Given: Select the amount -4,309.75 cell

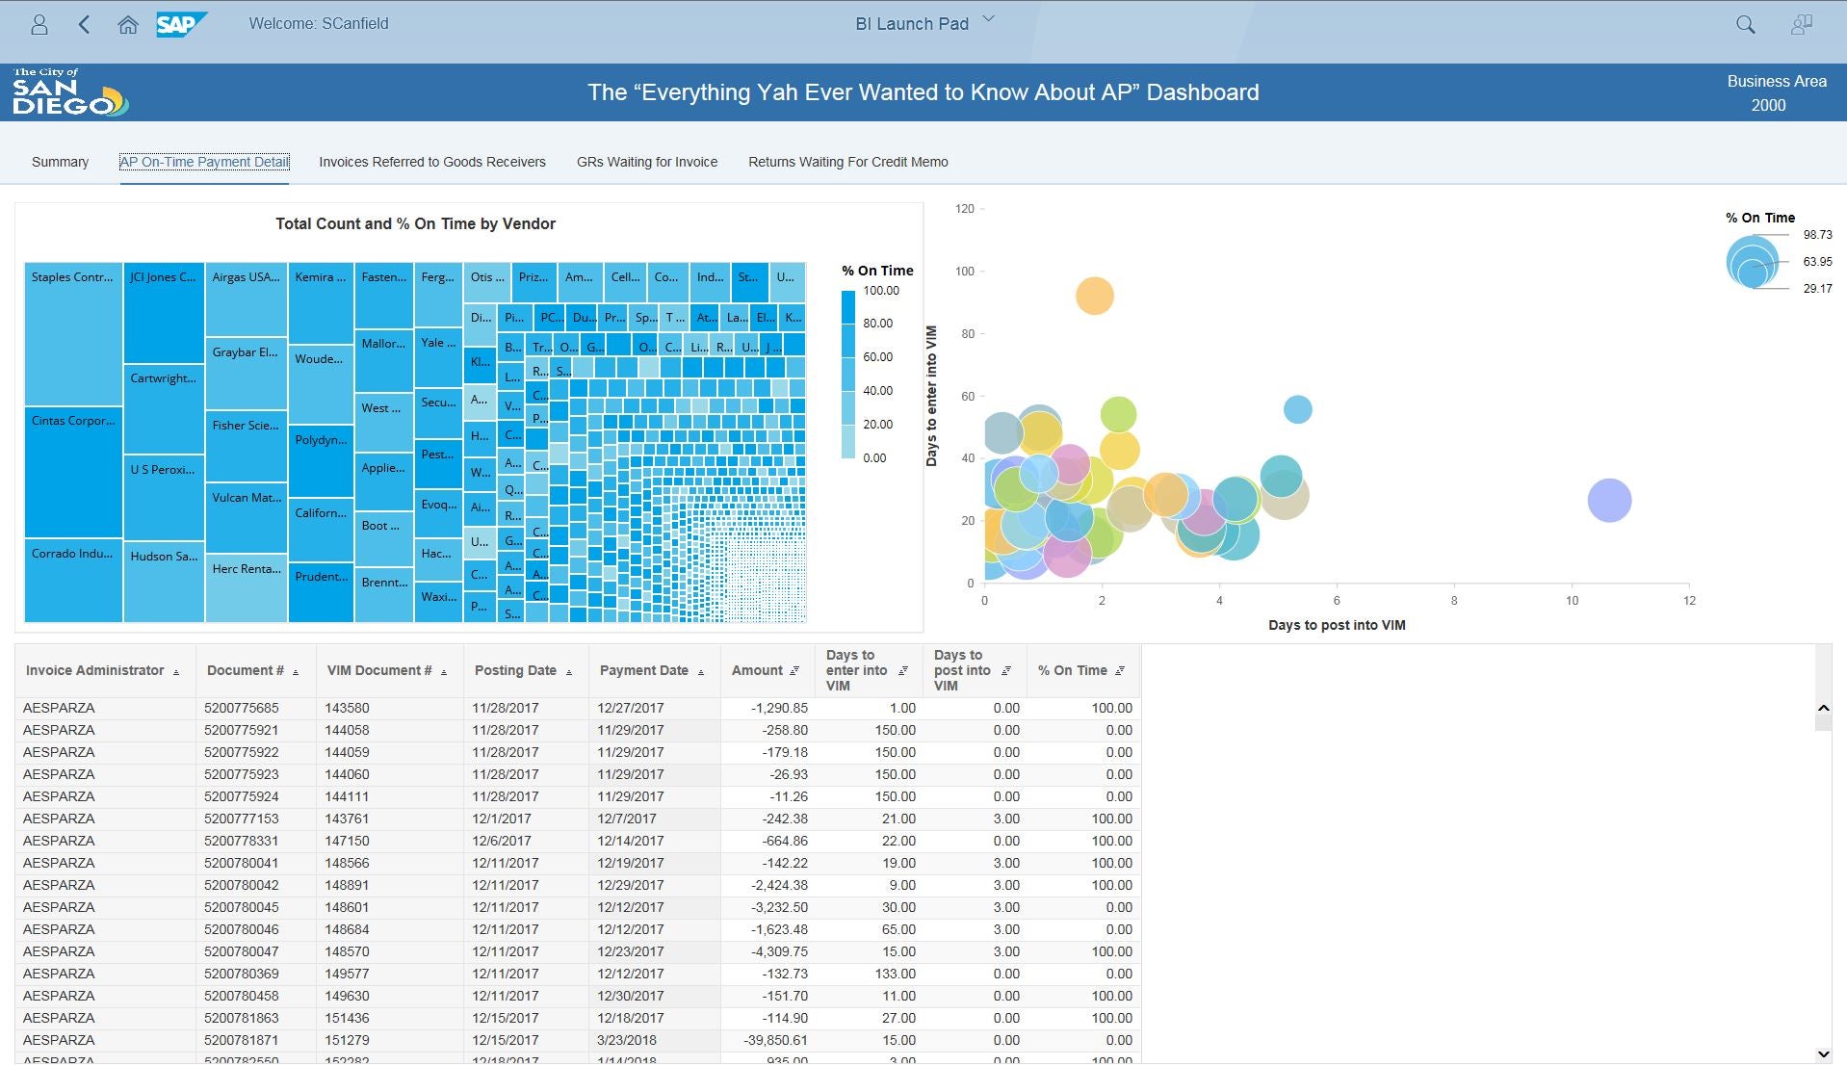Looking at the screenshot, I should 767,951.
